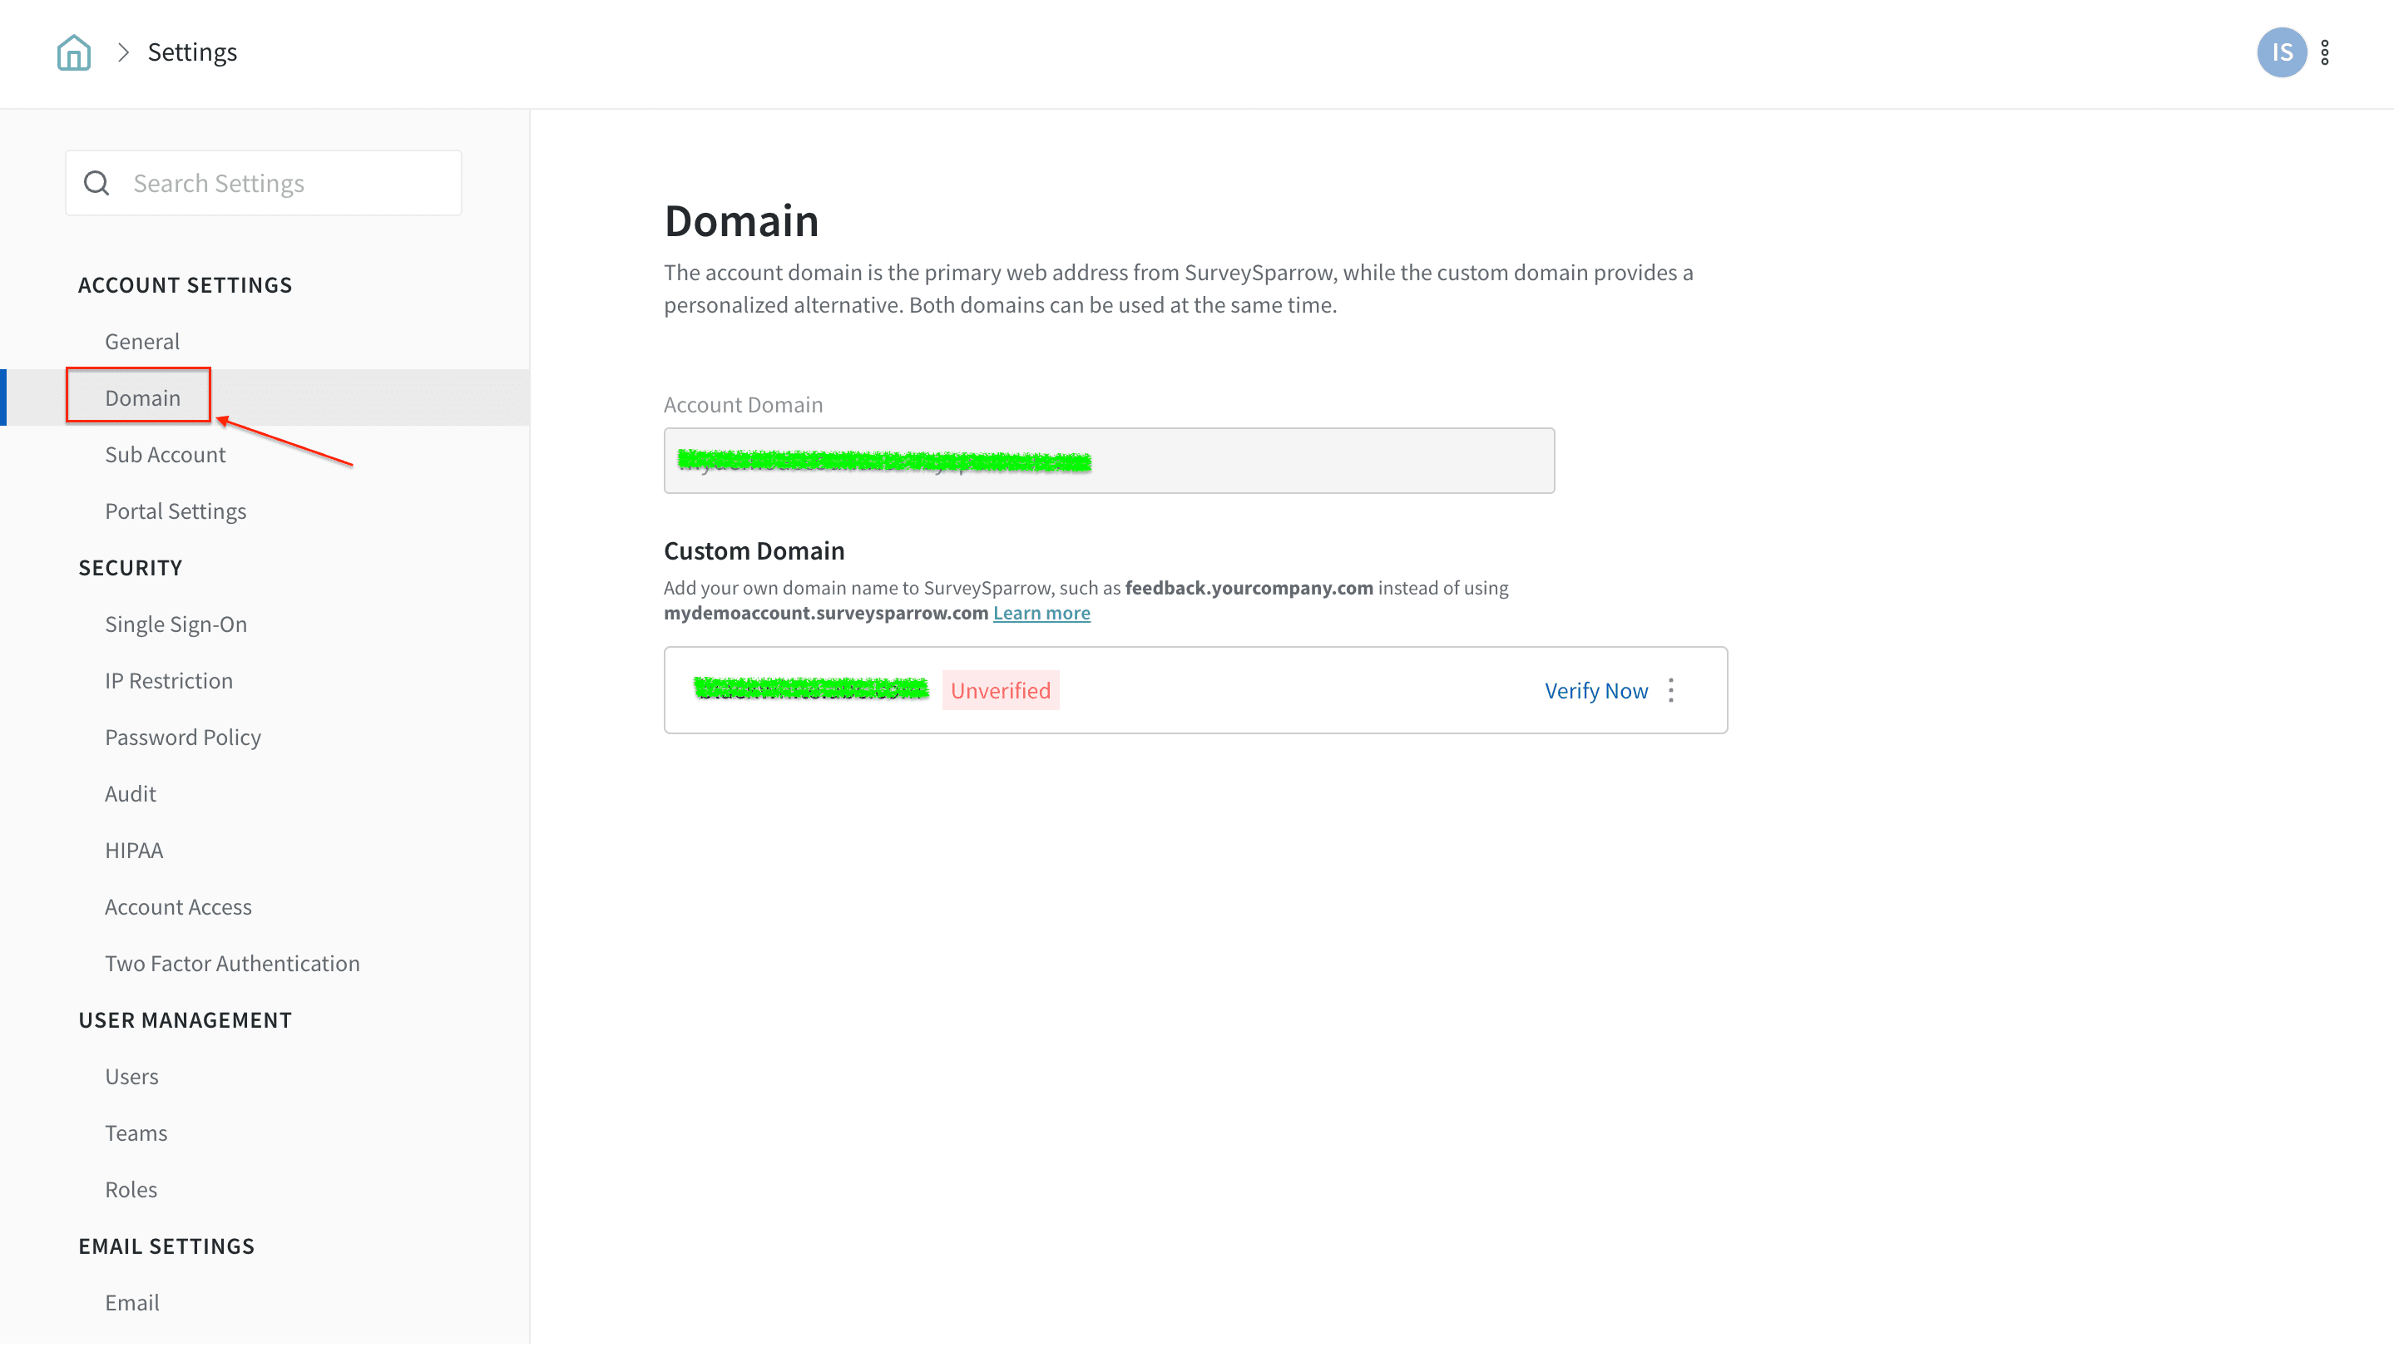Viewport: 2394px width, 1347px height.
Task: Open custom domain more options menu
Action: coord(1671,690)
